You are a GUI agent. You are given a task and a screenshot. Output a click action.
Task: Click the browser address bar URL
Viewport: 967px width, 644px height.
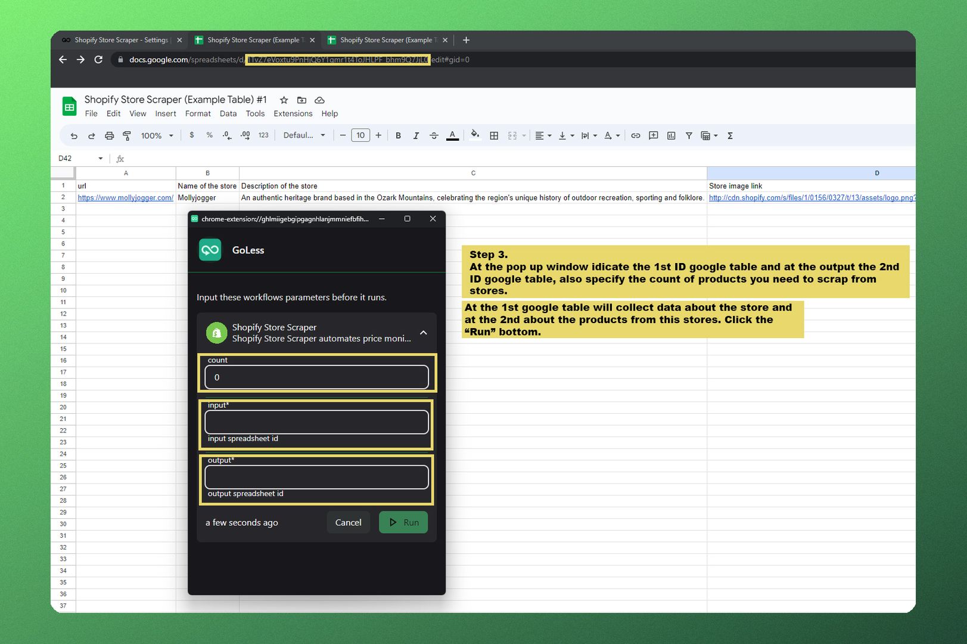click(299, 60)
